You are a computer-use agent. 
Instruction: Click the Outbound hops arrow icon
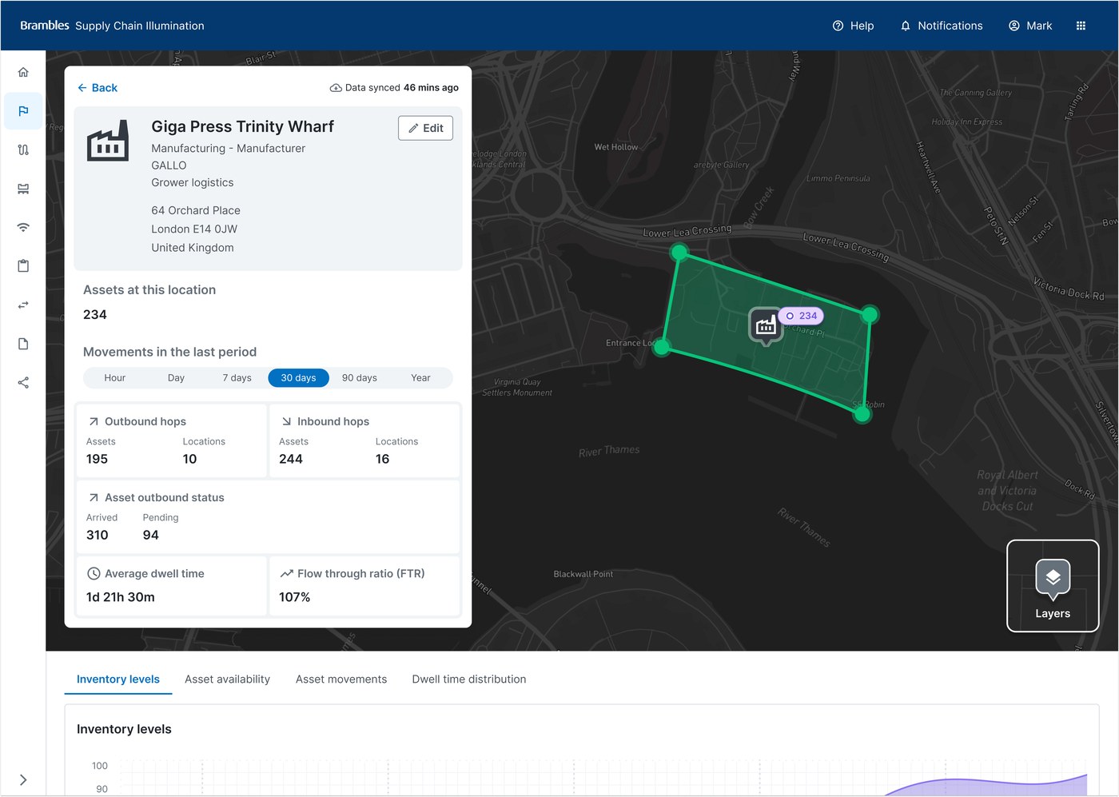(94, 421)
